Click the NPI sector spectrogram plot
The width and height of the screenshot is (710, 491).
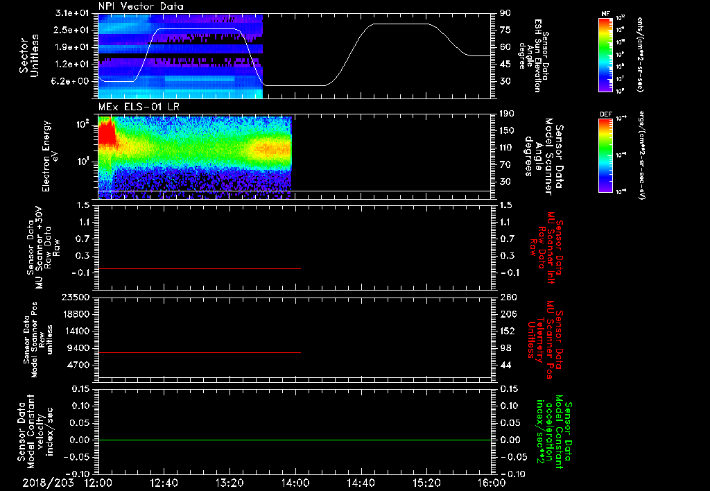[x=180, y=56]
